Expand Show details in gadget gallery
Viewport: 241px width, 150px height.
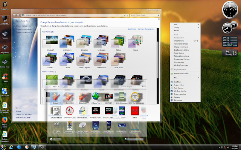pyautogui.click(x=56, y=139)
